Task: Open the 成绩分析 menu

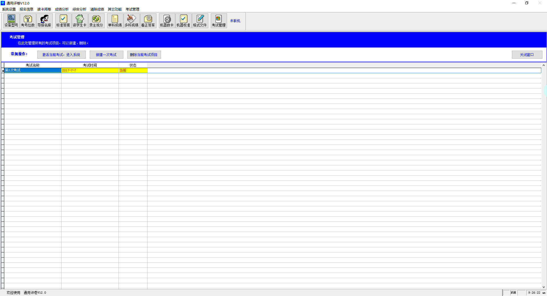Action: (62, 9)
